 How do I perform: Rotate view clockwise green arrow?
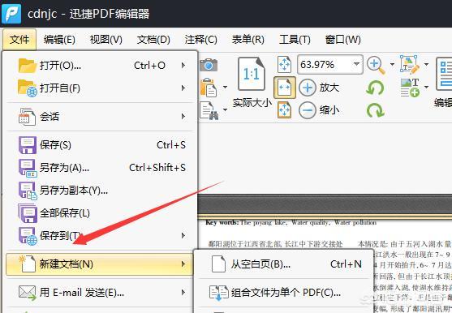375,110
